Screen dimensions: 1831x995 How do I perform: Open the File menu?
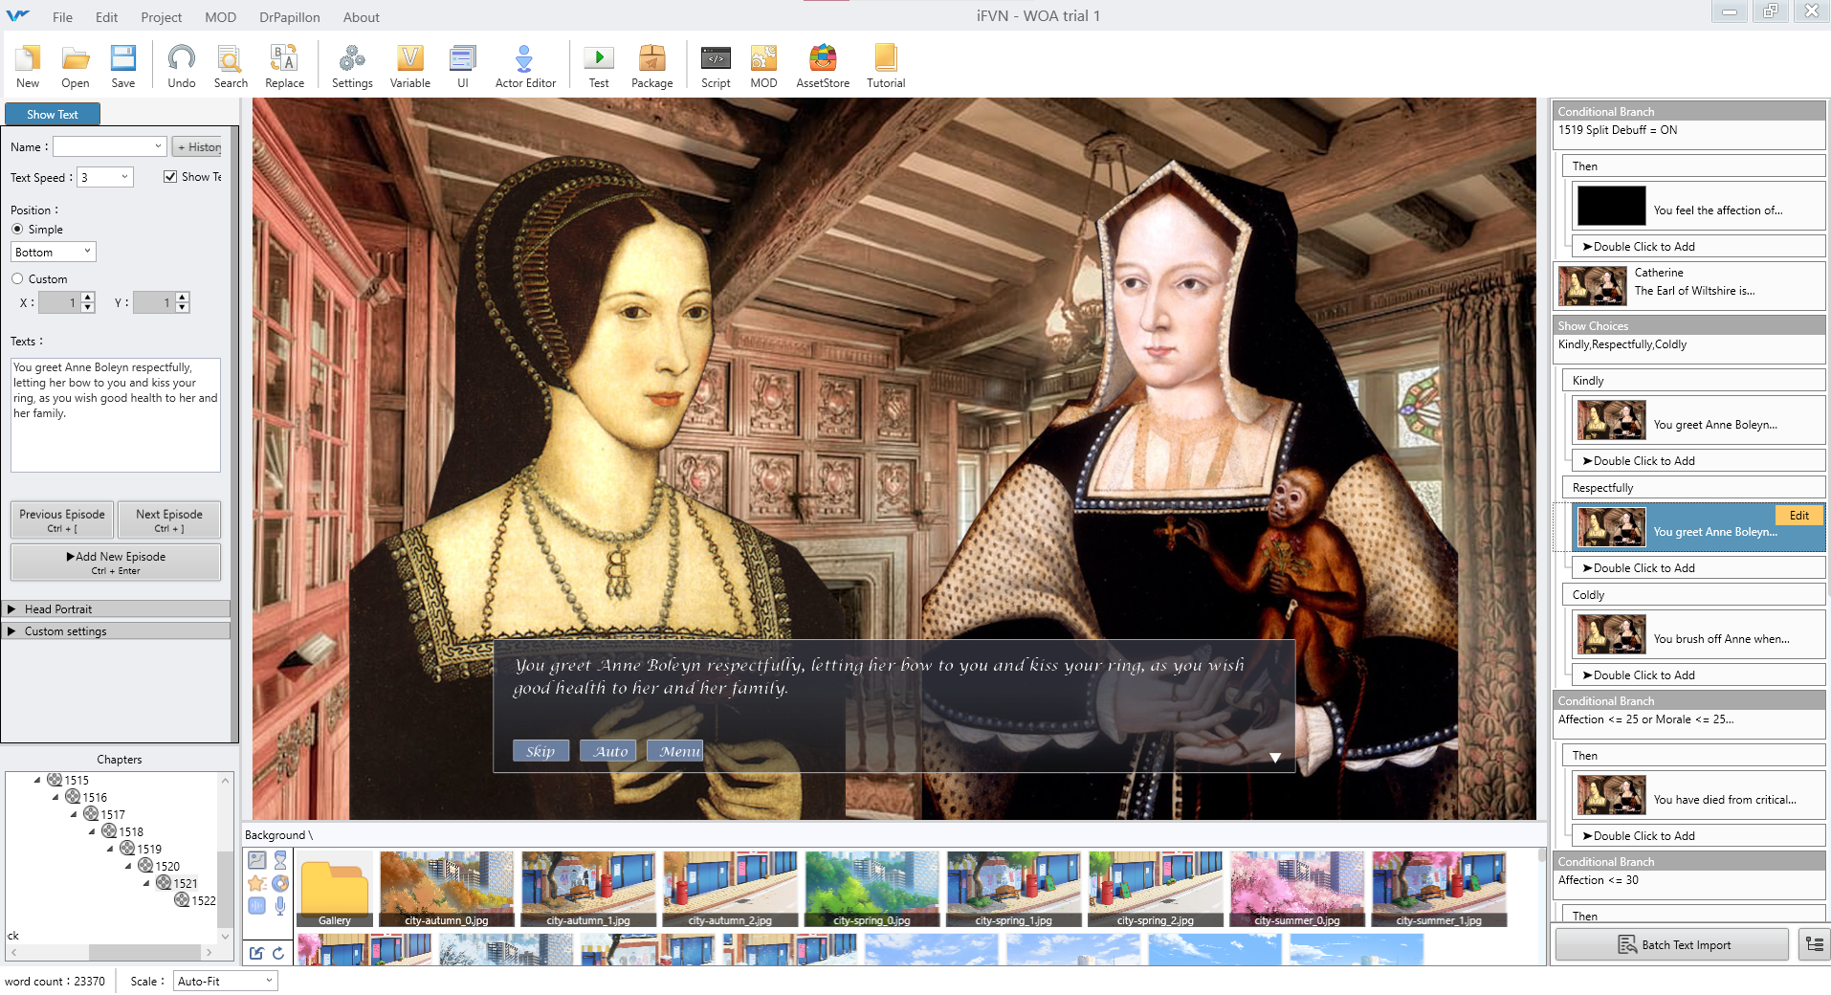coord(63,17)
